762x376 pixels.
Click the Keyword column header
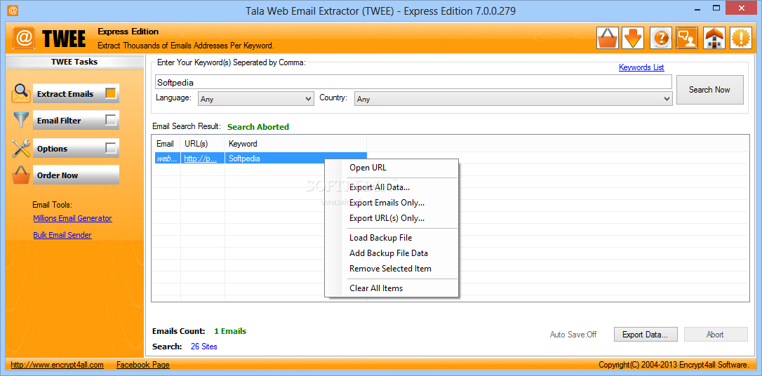point(295,144)
